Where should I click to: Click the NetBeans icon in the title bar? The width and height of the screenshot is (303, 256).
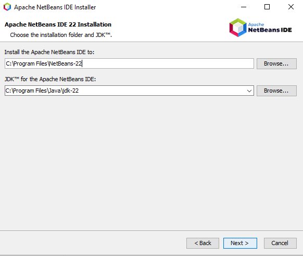pos(7,7)
